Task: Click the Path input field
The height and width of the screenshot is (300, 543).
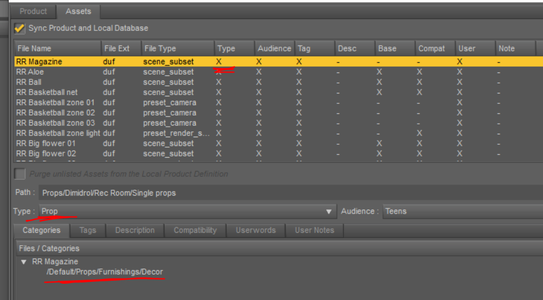Action: 291,193
